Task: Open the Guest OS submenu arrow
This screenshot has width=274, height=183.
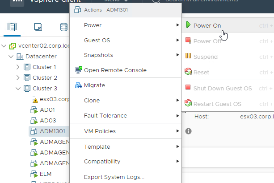Action: tap(177, 40)
